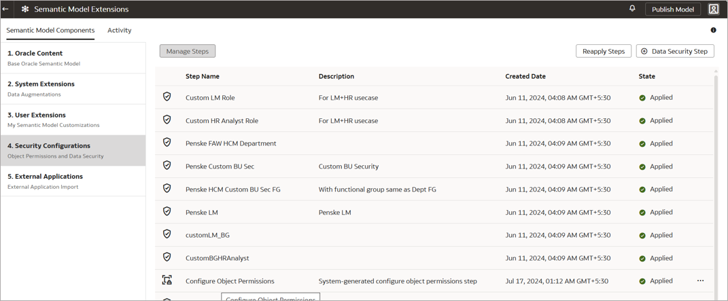Open the notifications bell
The image size is (728, 301).
tap(632, 9)
